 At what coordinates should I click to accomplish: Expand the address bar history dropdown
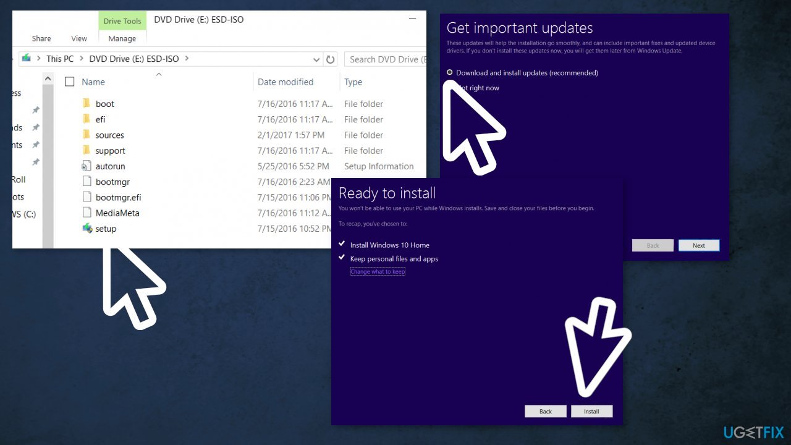(x=316, y=59)
